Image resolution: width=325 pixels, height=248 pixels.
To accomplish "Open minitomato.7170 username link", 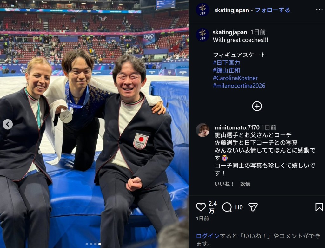I will click(x=237, y=127).
